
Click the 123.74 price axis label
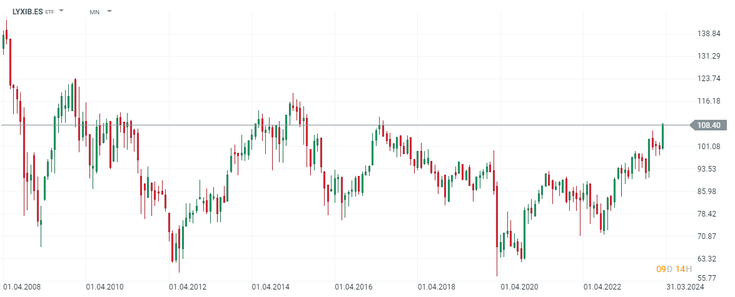pyautogui.click(x=708, y=79)
